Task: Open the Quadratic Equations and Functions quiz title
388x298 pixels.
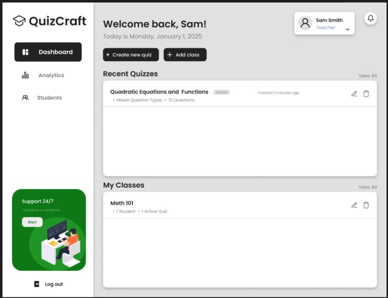Action: [159, 92]
